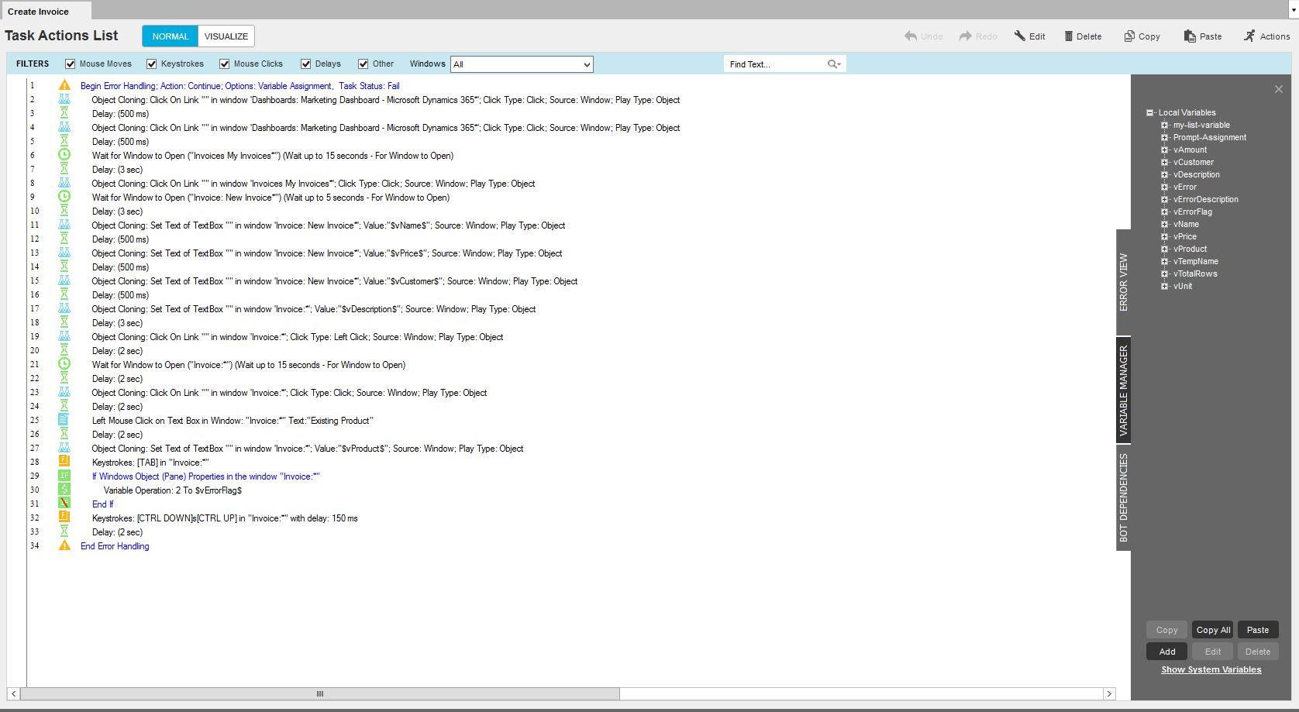Click the Show System Variables link
Image resolution: width=1299 pixels, height=712 pixels.
(x=1211, y=669)
